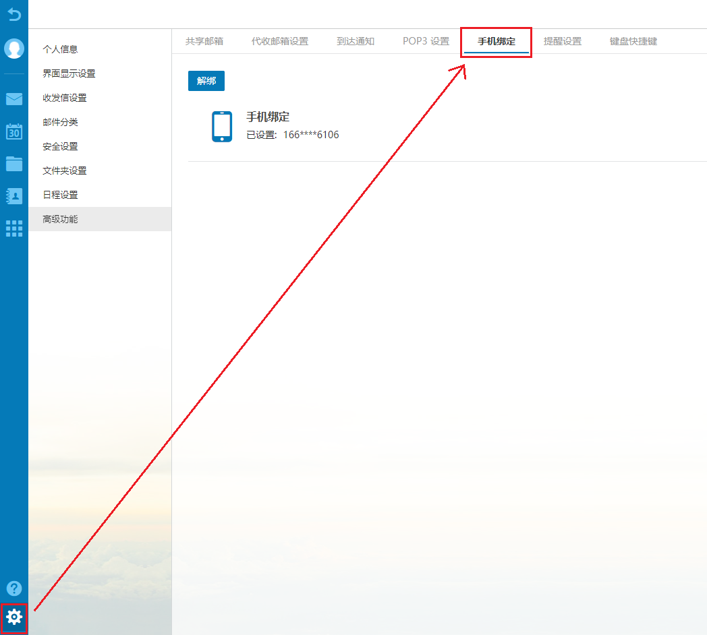Screen dimensions: 707x635
Task: Click the back arrow icon in sidebar
Action: pyautogui.click(x=13, y=14)
